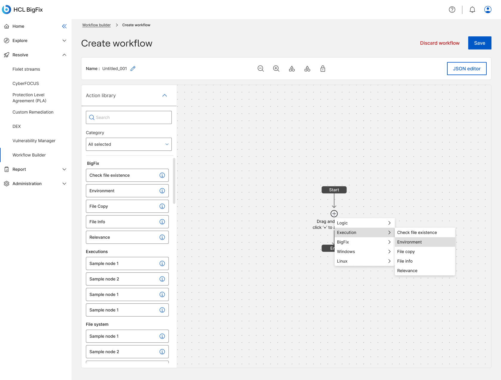This screenshot has height=380, width=501.
Task: Show info for Relevance action
Action: (162, 237)
